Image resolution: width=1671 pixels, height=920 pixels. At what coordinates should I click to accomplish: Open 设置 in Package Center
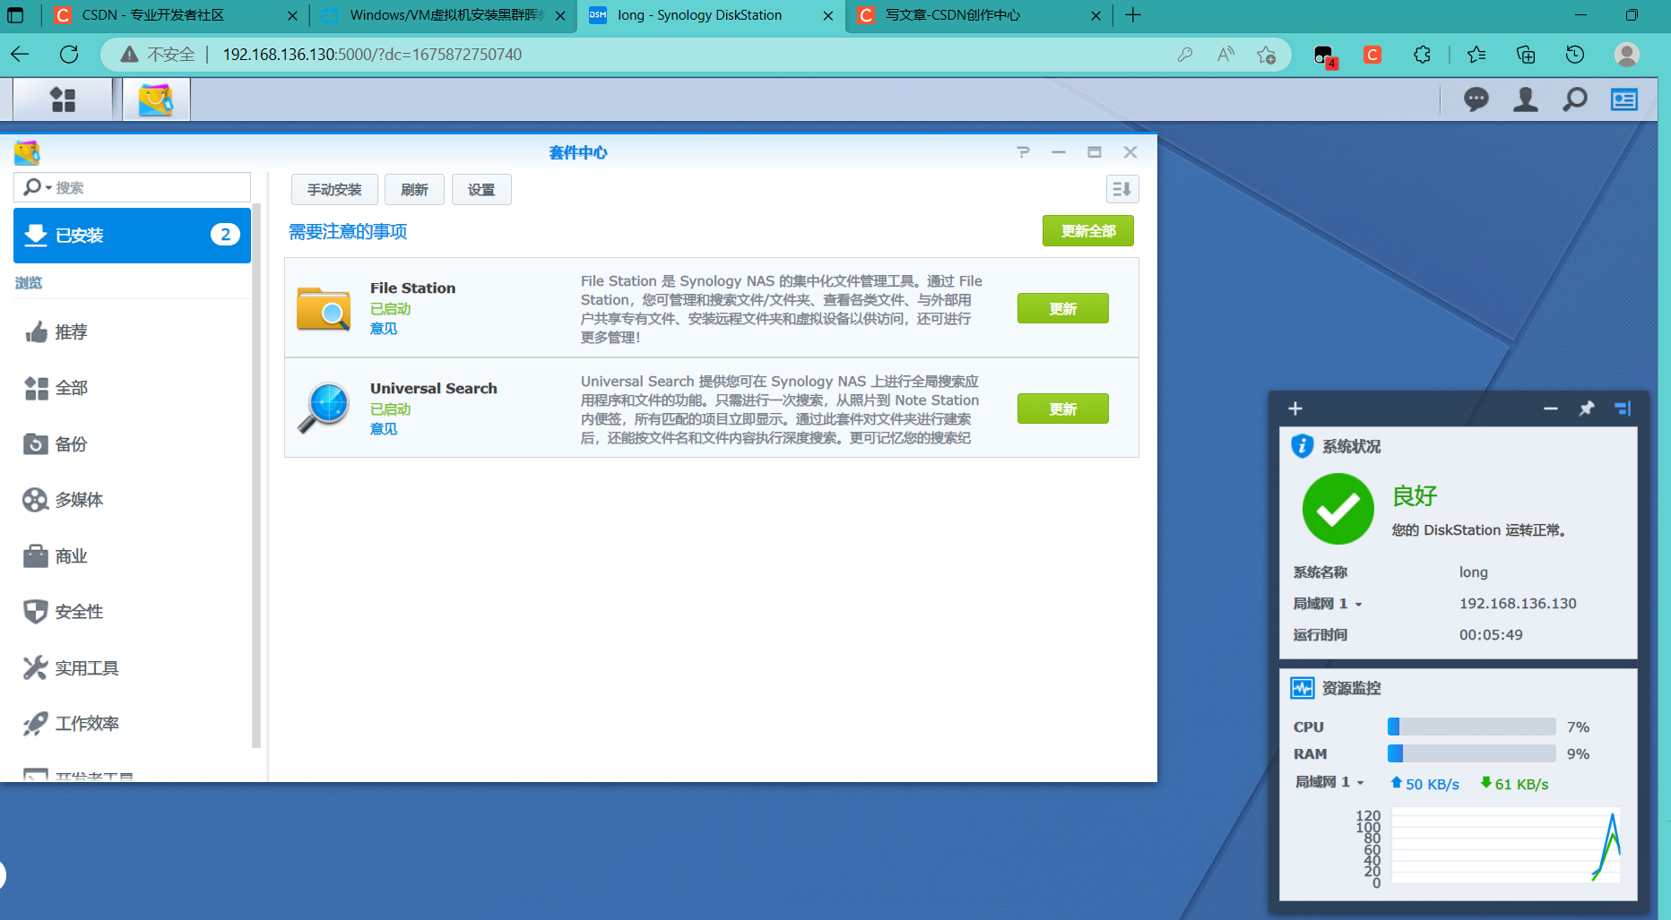[x=481, y=189]
